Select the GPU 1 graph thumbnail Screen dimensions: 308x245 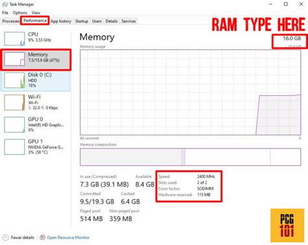click(14, 147)
